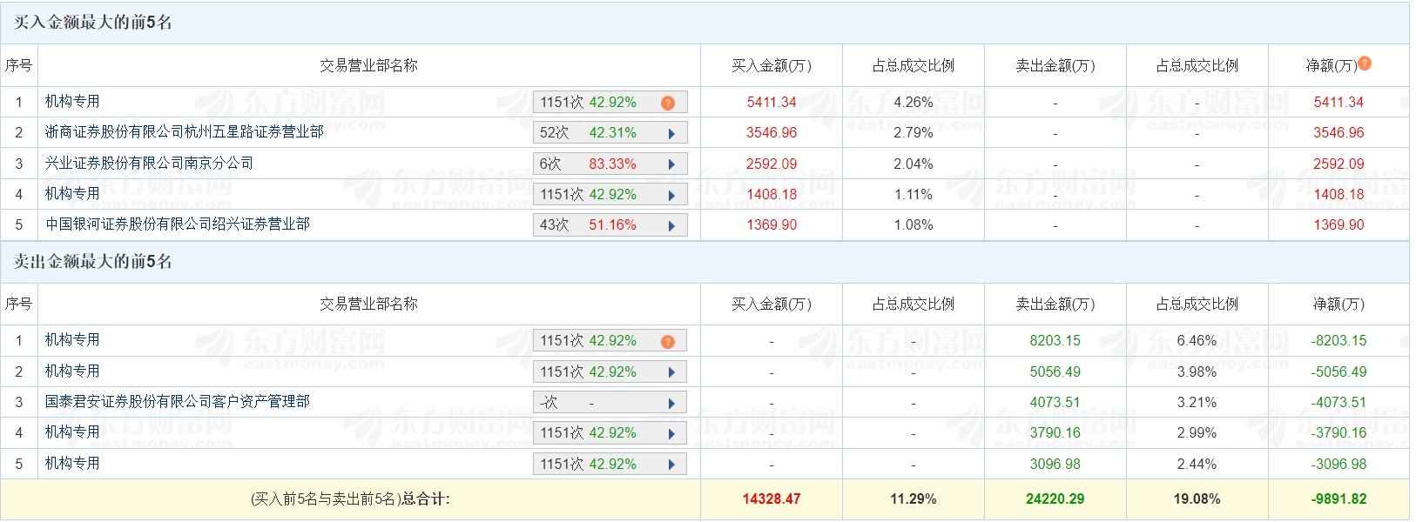Image resolution: width=1416 pixels, height=522 pixels.
Task: Click the 2.79% turnover ratio cell
Action: [914, 133]
